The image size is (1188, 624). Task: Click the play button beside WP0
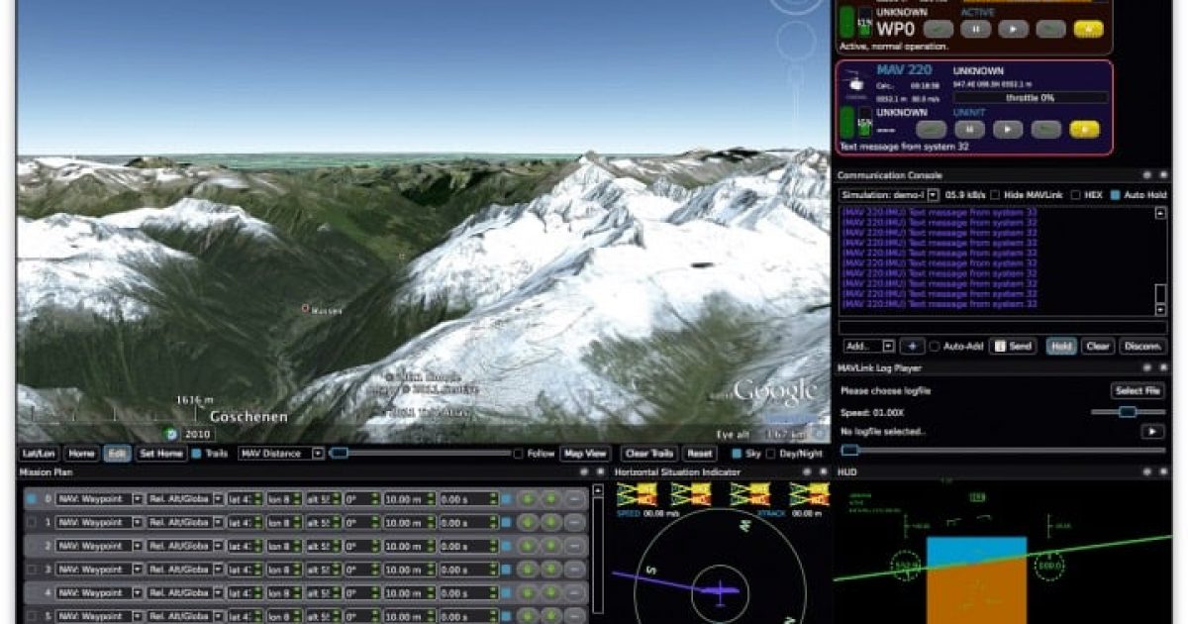(x=1012, y=29)
